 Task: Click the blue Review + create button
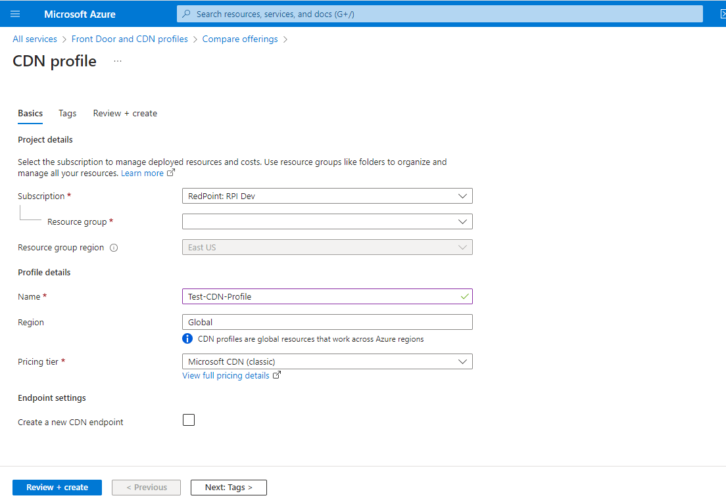pos(57,488)
